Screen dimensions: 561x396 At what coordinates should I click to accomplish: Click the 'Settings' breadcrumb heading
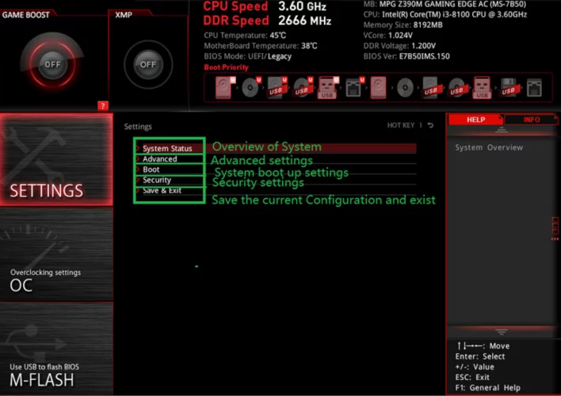(138, 127)
